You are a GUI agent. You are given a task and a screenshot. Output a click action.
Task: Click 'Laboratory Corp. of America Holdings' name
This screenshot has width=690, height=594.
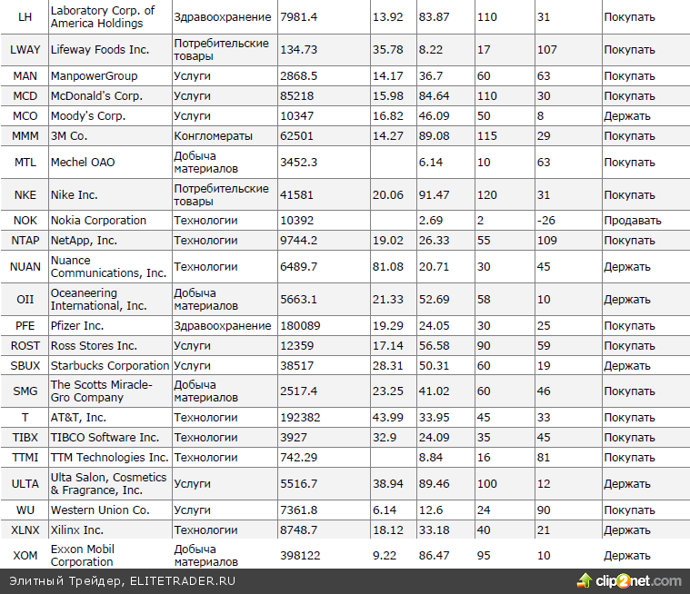tap(103, 16)
